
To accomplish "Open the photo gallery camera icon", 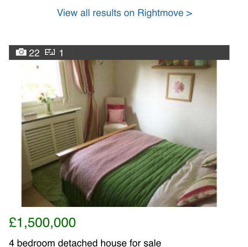I will pyautogui.click(x=21, y=52).
